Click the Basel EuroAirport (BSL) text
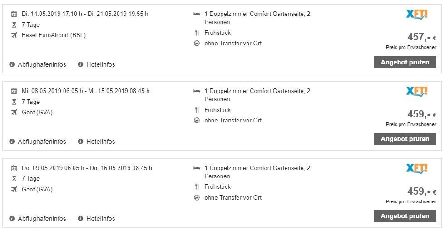This screenshot has width=445, height=230. point(54,35)
